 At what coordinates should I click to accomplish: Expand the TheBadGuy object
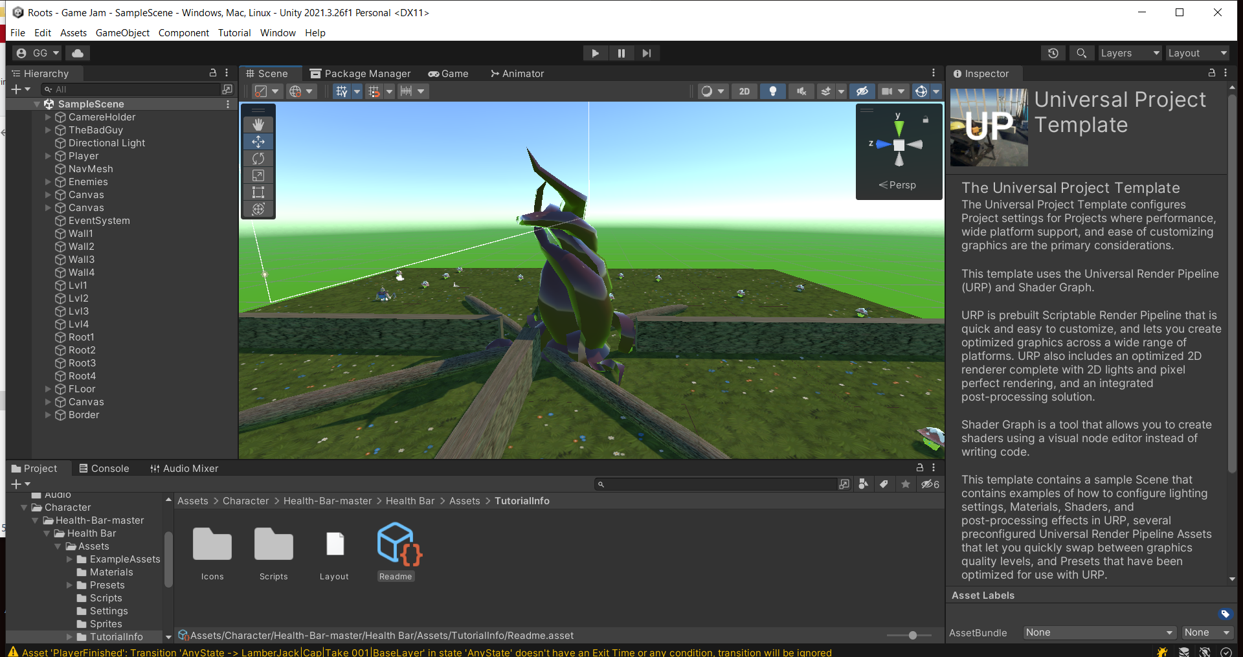(x=48, y=130)
